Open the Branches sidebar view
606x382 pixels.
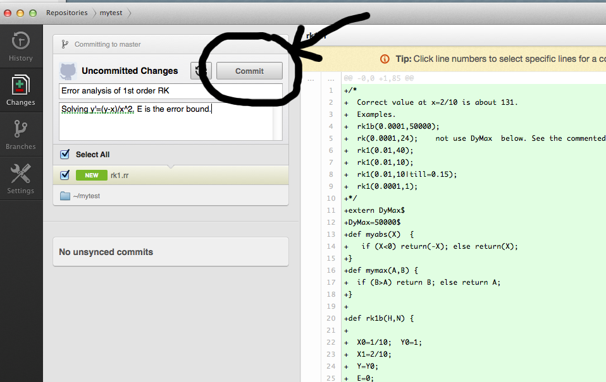click(x=21, y=135)
